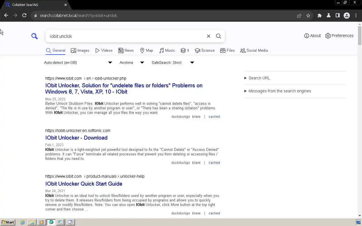The image size is (362, 226).
Task: Expand Messages from the search engines
Action: tap(277, 91)
